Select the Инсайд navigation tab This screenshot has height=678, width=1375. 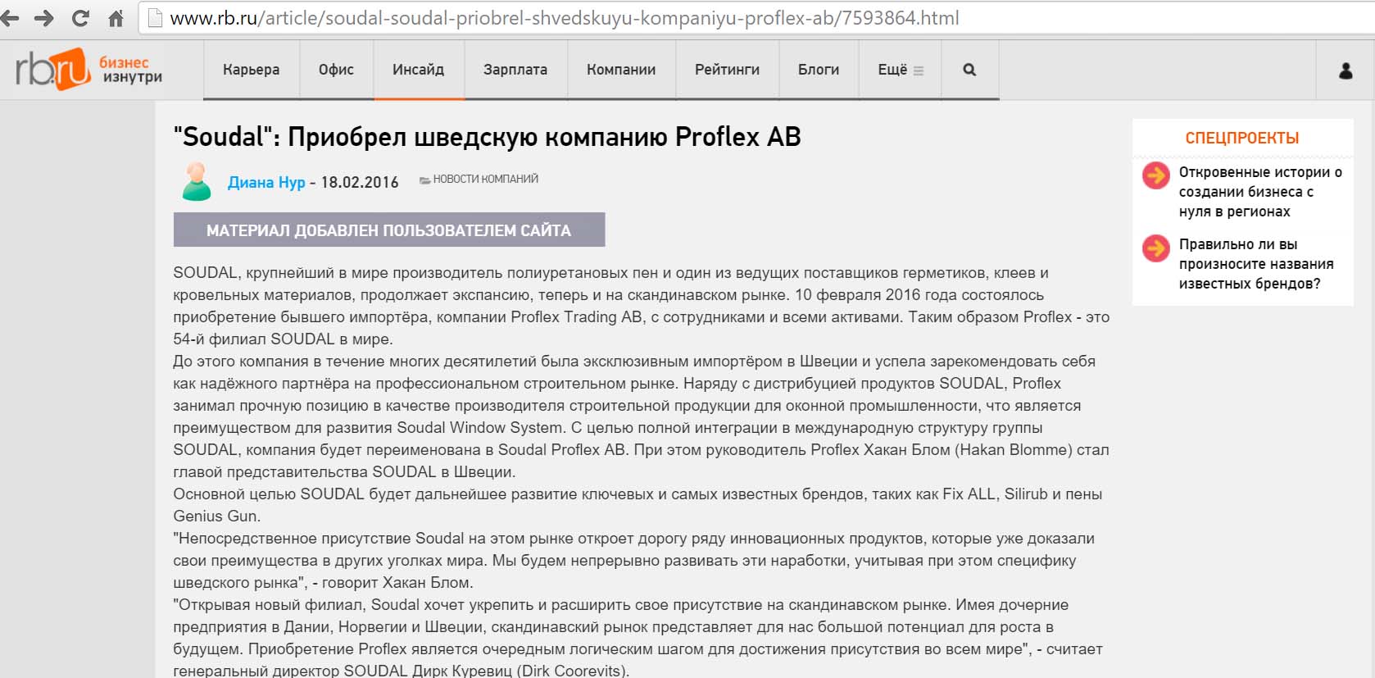tap(418, 70)
